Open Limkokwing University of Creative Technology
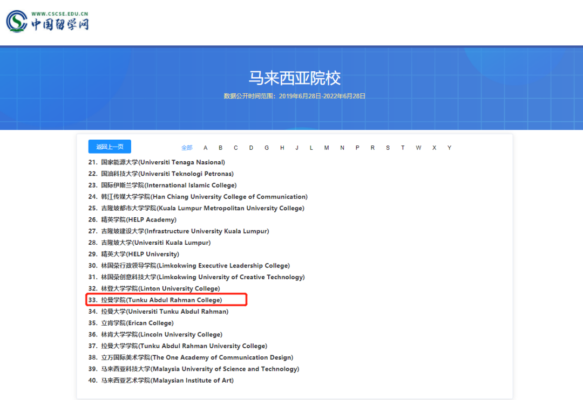The height and width of the screenshot is (400, 583). 196,278
